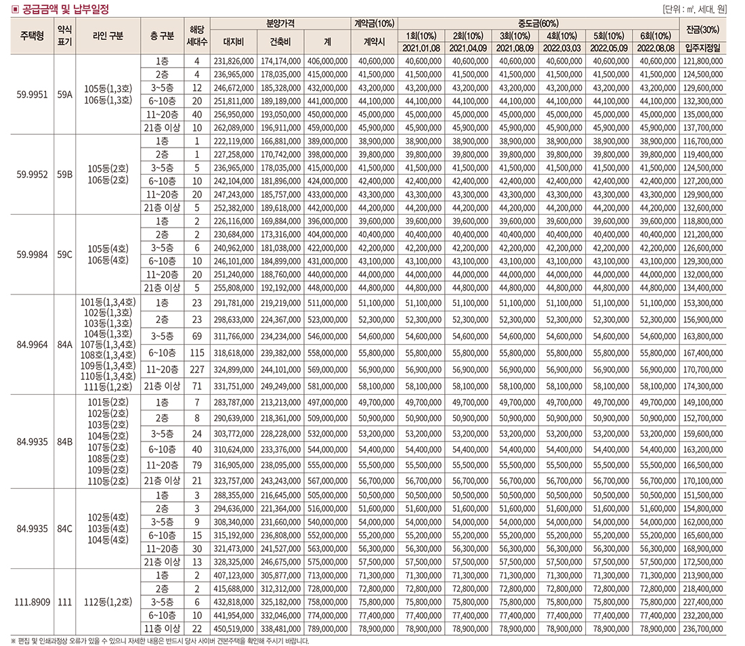Click the abbreviation cell '59C'
The image size is (745, 646).
pos(64,255)
